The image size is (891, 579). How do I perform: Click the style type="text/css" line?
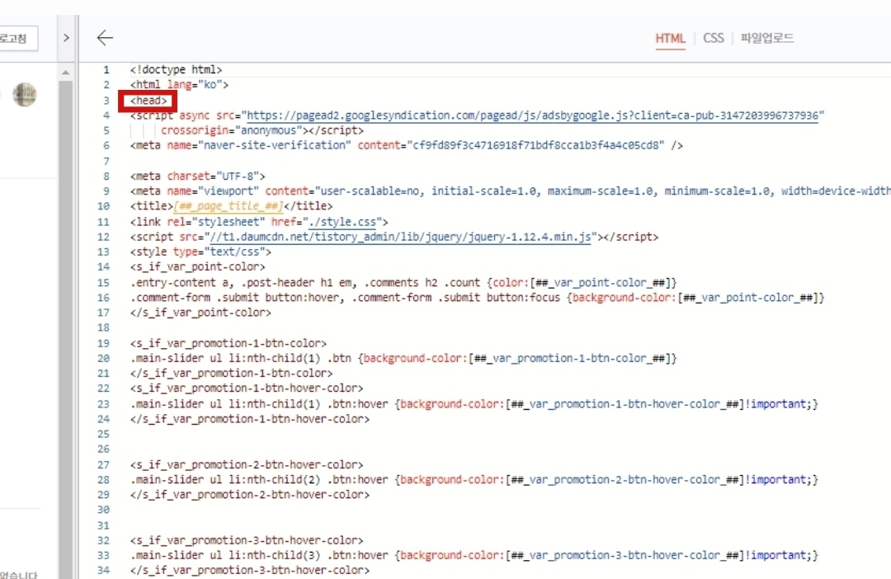pos(200,252)
